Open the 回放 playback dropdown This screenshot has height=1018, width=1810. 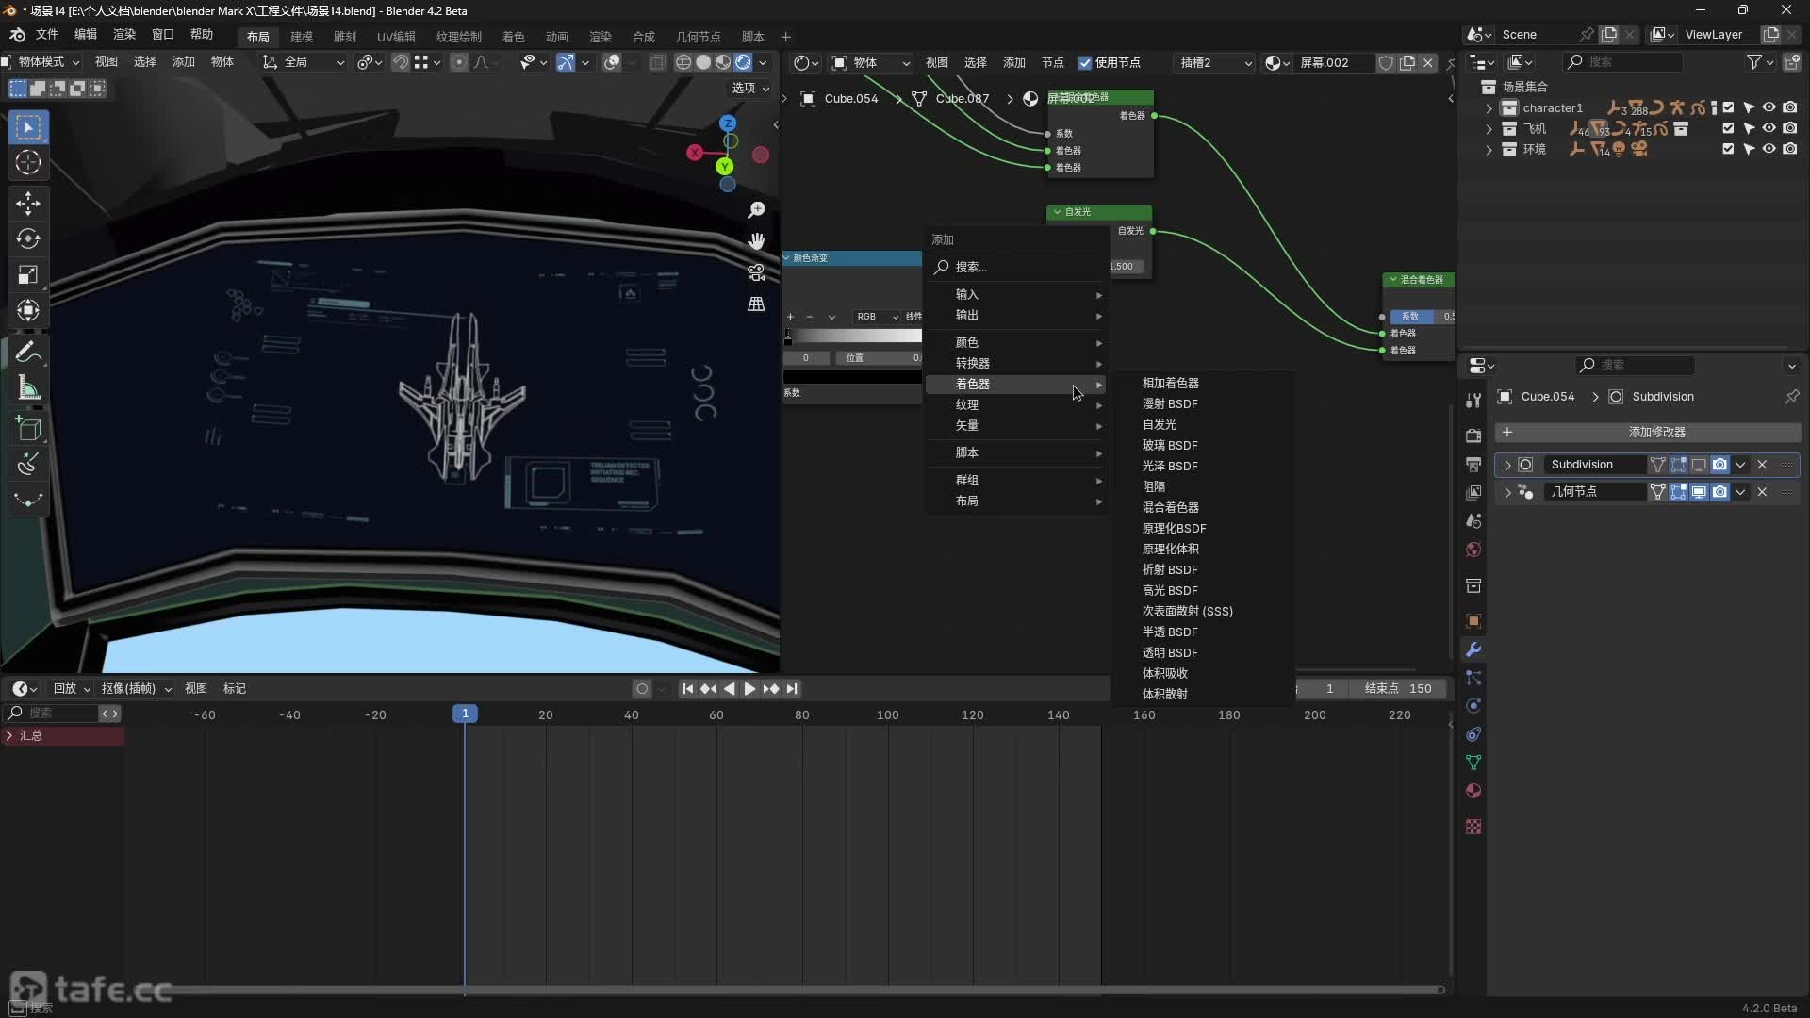(72, 689)
